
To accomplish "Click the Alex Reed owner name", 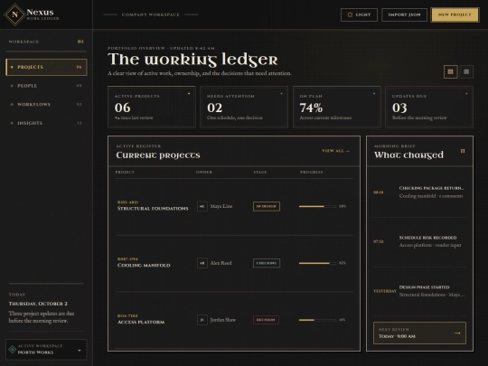I will tap(221, 263).
